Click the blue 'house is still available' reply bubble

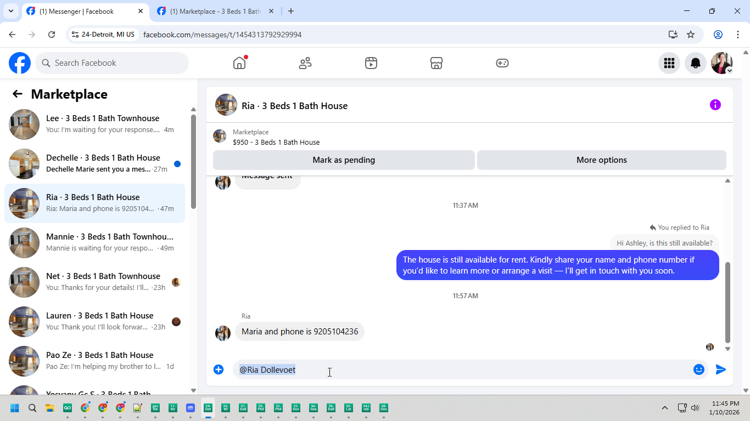pos(558,265)
